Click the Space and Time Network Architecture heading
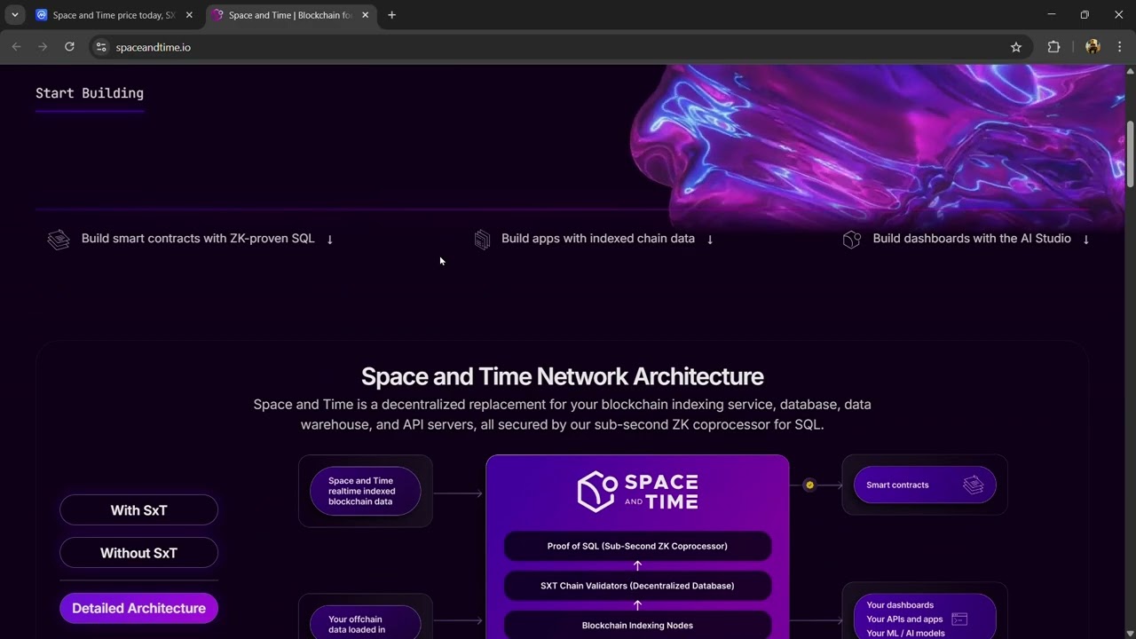Screen dimensions: 1136x639 pyautogui.click(x=562, y=376)
